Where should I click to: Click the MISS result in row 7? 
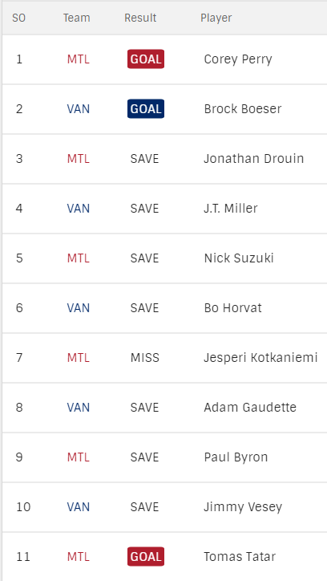click(x=144, y=358)
